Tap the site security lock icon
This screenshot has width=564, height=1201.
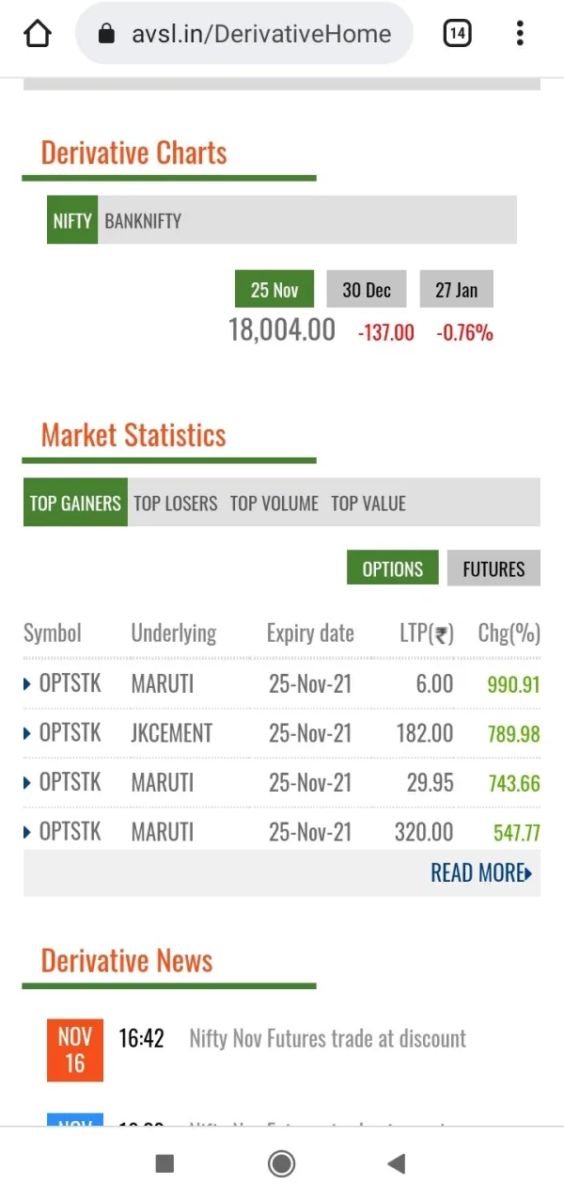tap(106, 35)
